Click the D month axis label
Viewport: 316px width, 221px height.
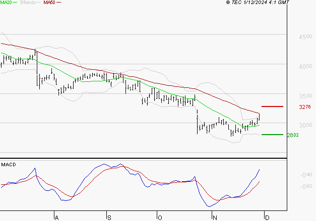point(267,218)
